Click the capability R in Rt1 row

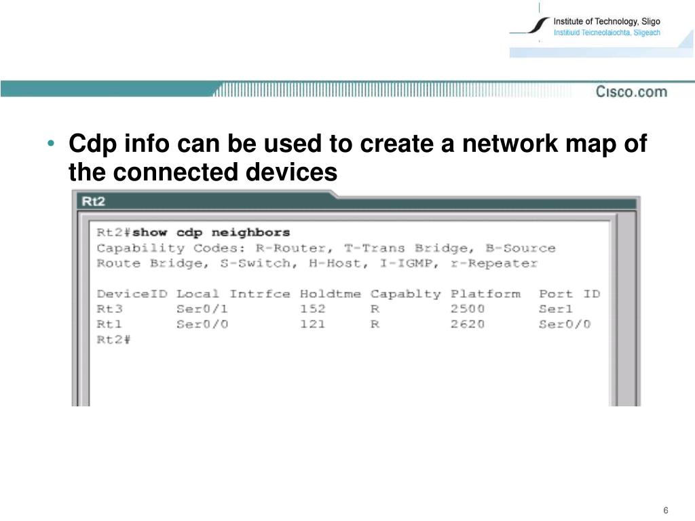375,324
